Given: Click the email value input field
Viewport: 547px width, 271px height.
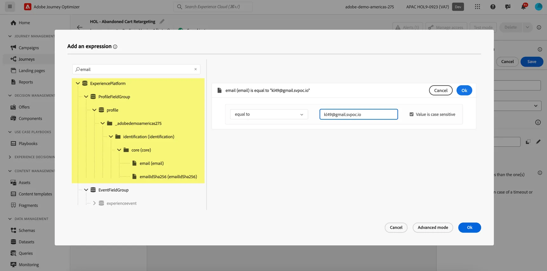Looking at the screenshot, I should (x=359, y=114).
